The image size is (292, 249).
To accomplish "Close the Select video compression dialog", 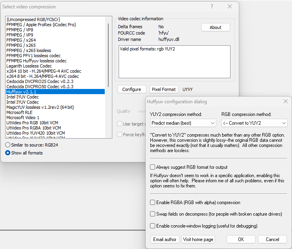I will click(230, 6).
